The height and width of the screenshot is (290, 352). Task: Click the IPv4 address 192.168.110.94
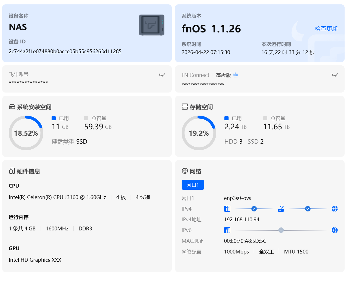pyautogui.click(x=242, y=219)
